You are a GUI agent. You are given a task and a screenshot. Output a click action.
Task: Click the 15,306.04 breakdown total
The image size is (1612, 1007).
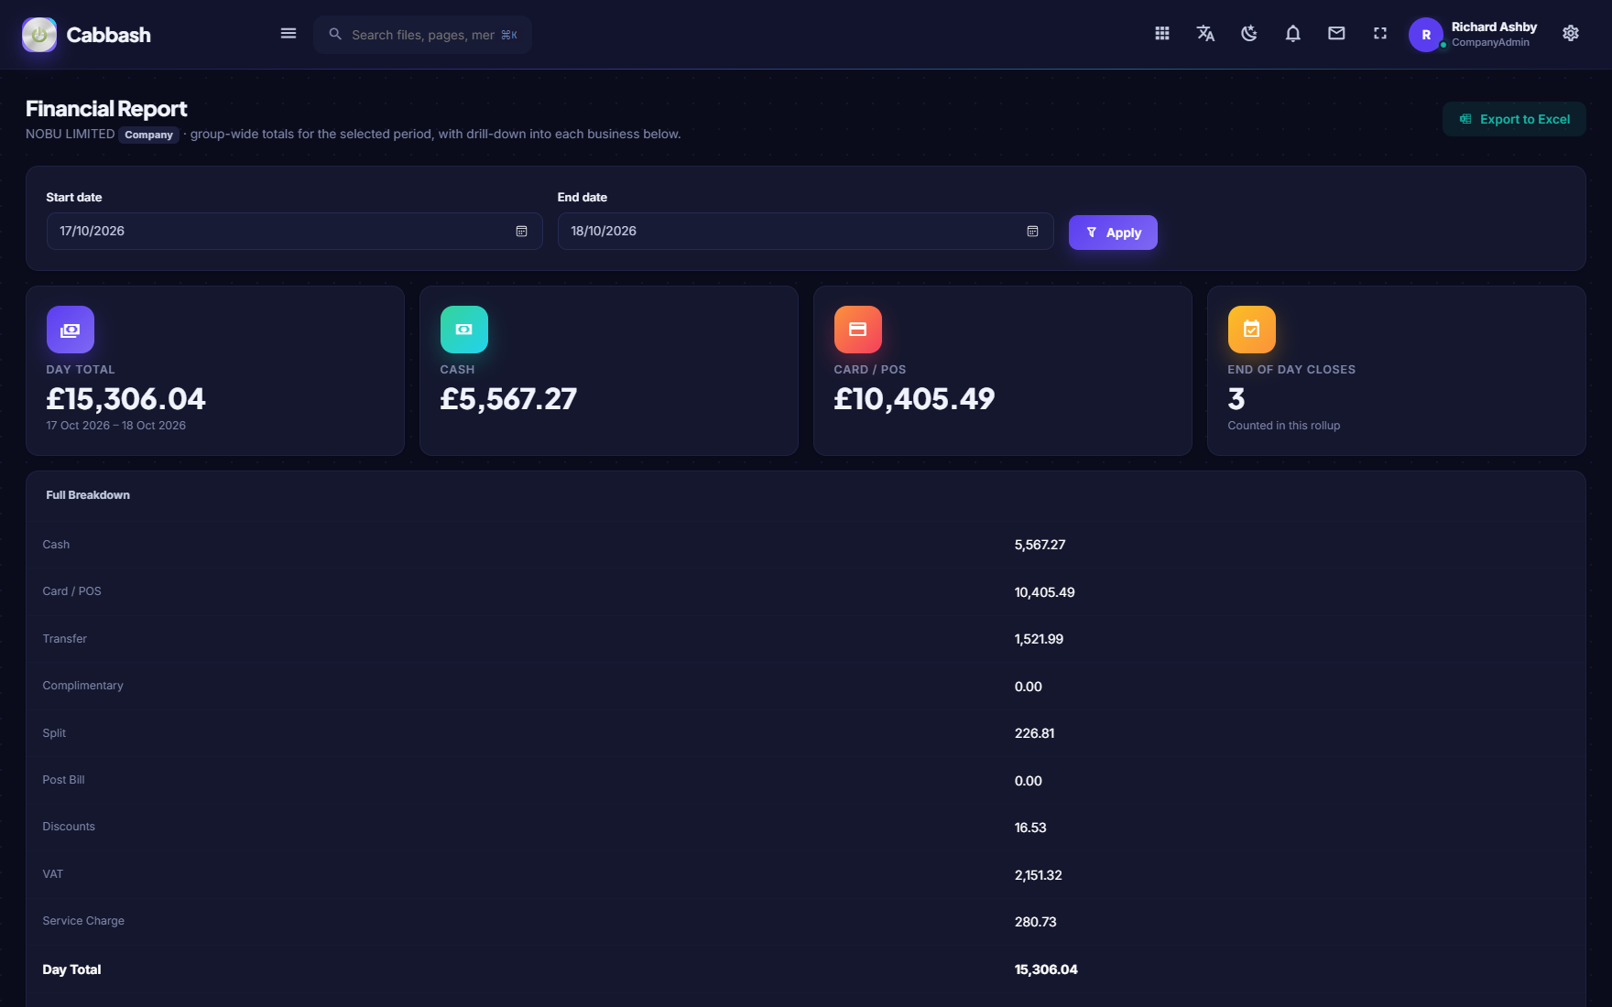point(1046,969)
